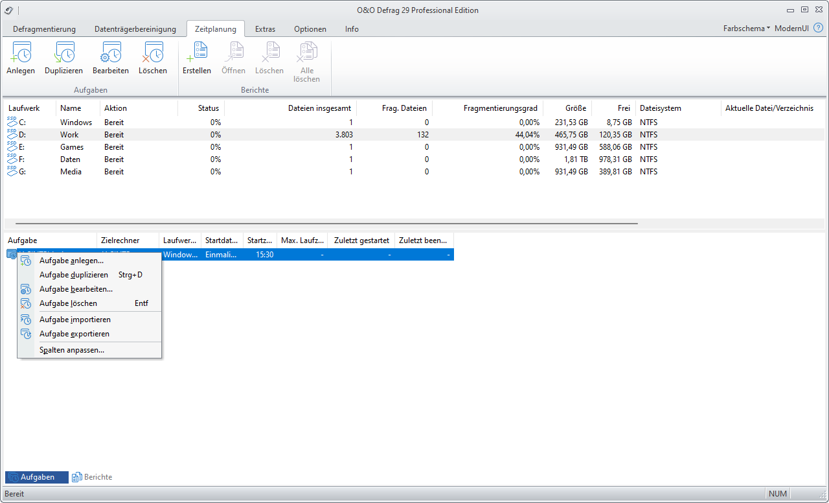This screenshot has width=829, height=503.
Task: Click the 44,04% fragmentation value
Action: coord(527,134)
